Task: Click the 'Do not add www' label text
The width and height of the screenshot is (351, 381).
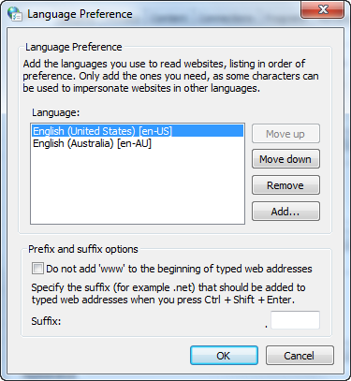Action: coord(179,269)
